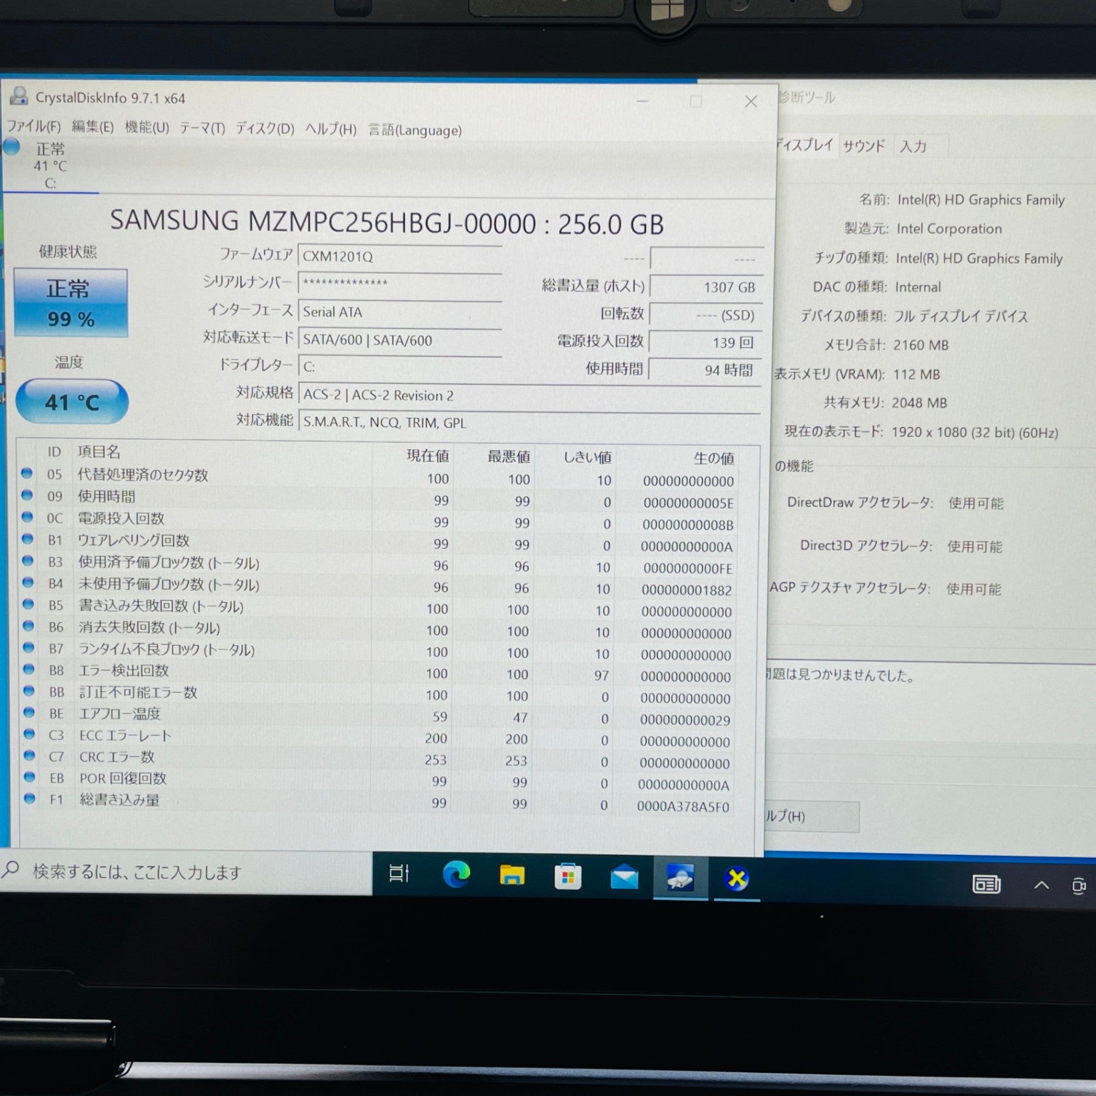The height and width of the screenshot is (1096, 1096).
Task: Switch to the 入力 tab
Action: [x=913, y=146]
